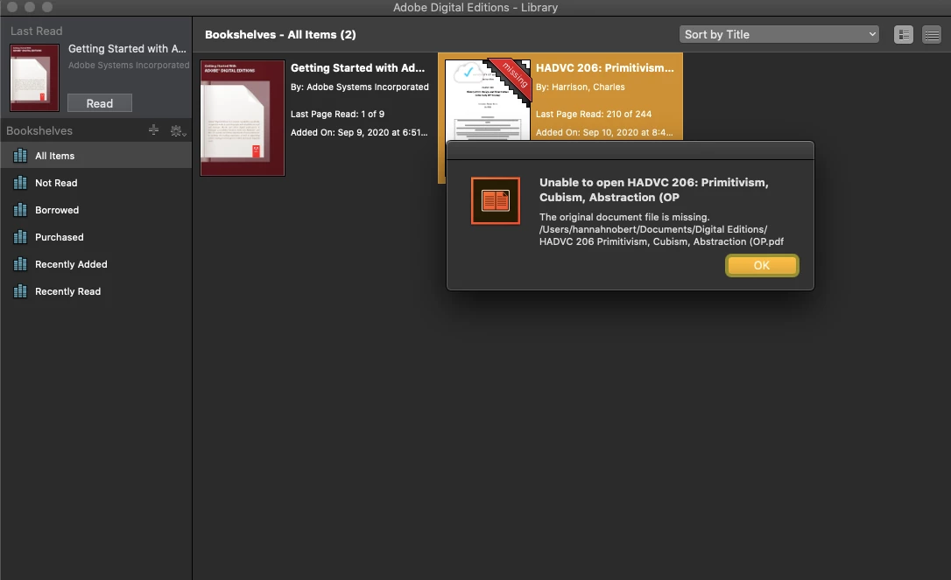The height and width of the screenshot is (580, 951).
Task: Click 'By: Adobe Systems Incorporated' text
Action: pyautogui.click(x=360, y=87)
